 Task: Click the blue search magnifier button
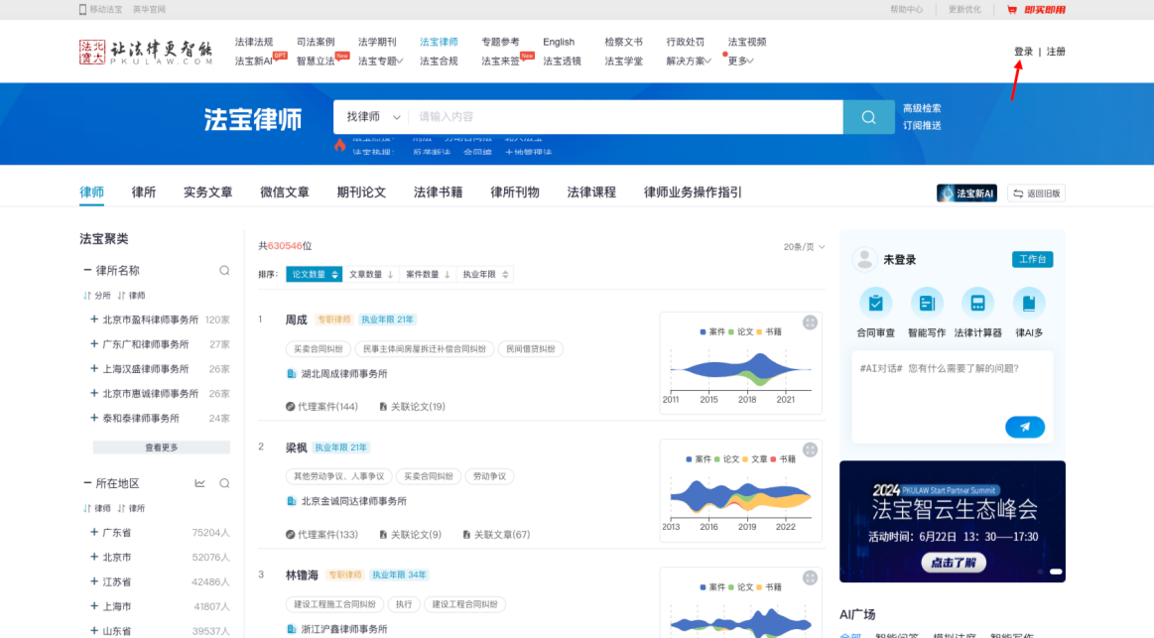pos(868,117)
